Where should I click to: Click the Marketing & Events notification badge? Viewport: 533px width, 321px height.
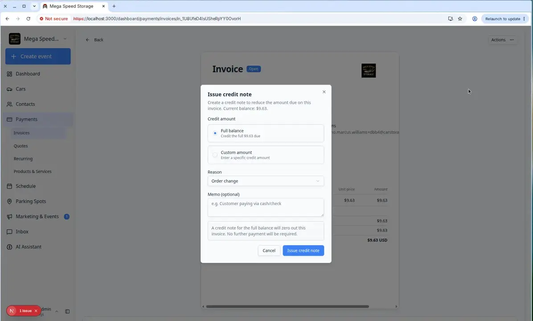click(x=67, y=217)
